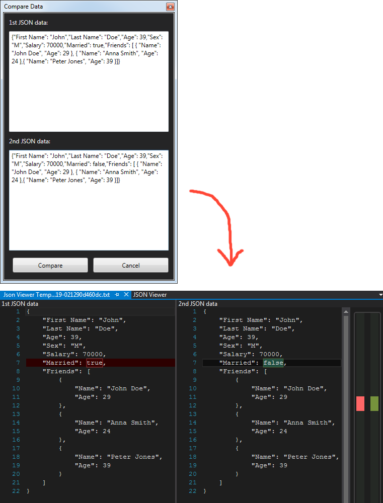Click the '1st JSON data' pane header

pyautogui.click(x=20, y=303)
